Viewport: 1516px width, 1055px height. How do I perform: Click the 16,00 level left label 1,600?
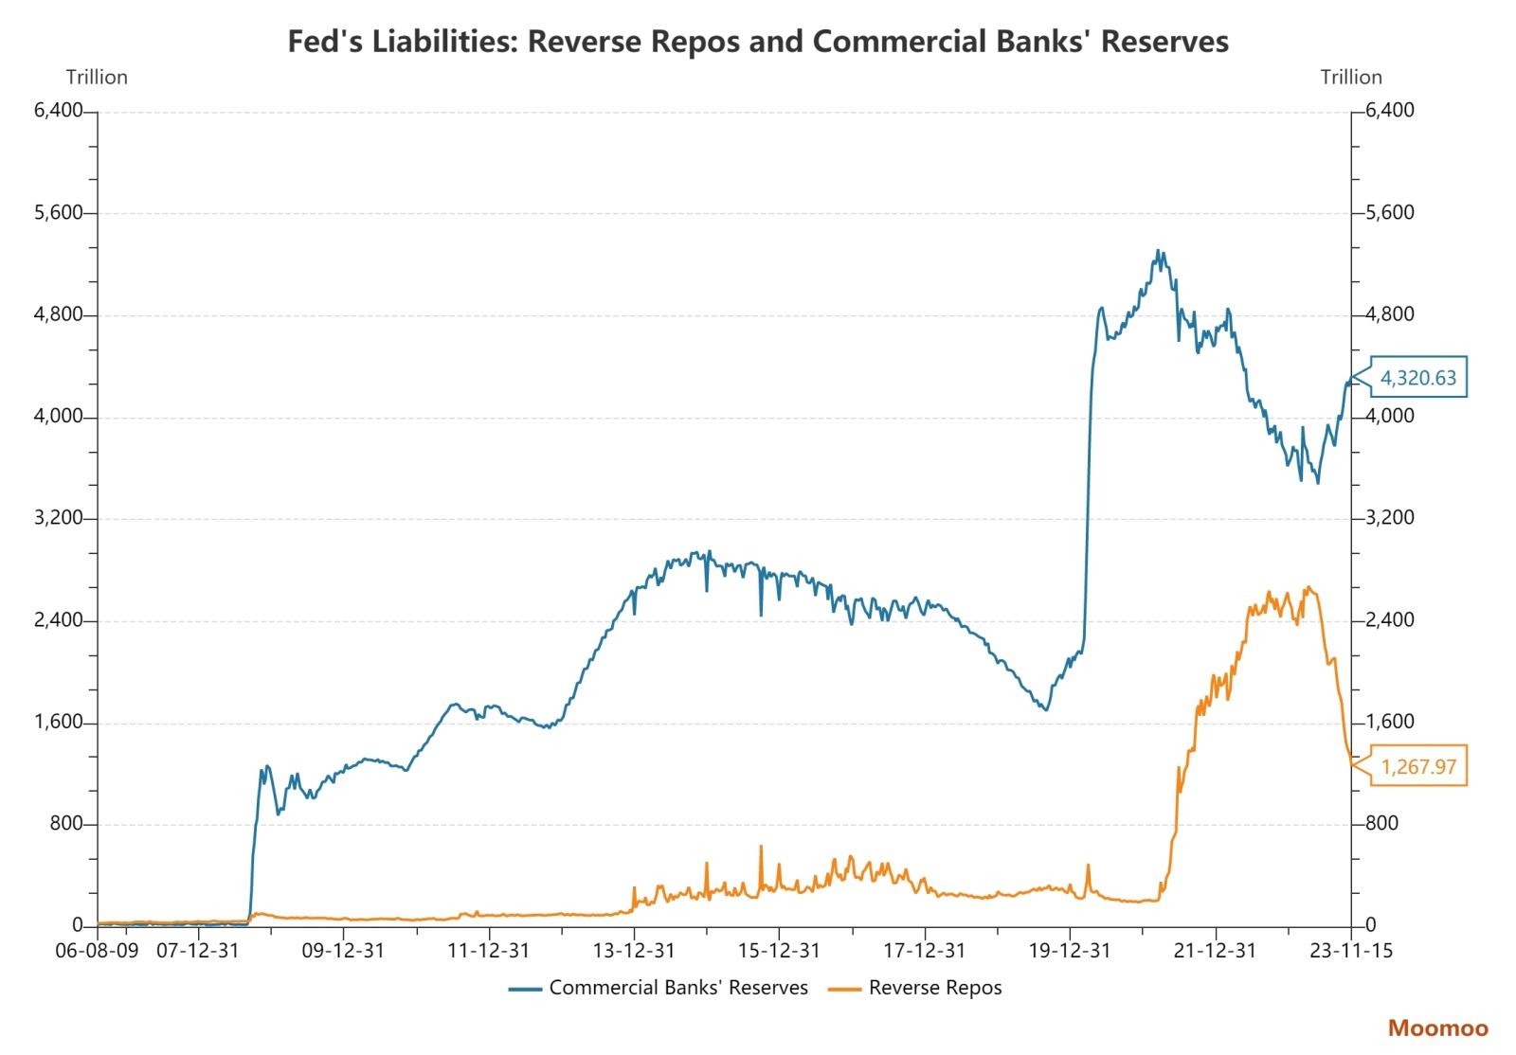(59, 723)
